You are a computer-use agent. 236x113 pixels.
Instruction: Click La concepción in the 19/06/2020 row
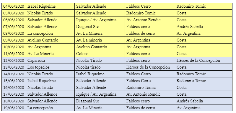point(40,108)
